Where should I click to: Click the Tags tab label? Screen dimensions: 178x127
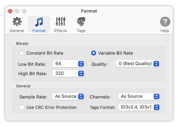pyautogui.click(x=81, y=31)
